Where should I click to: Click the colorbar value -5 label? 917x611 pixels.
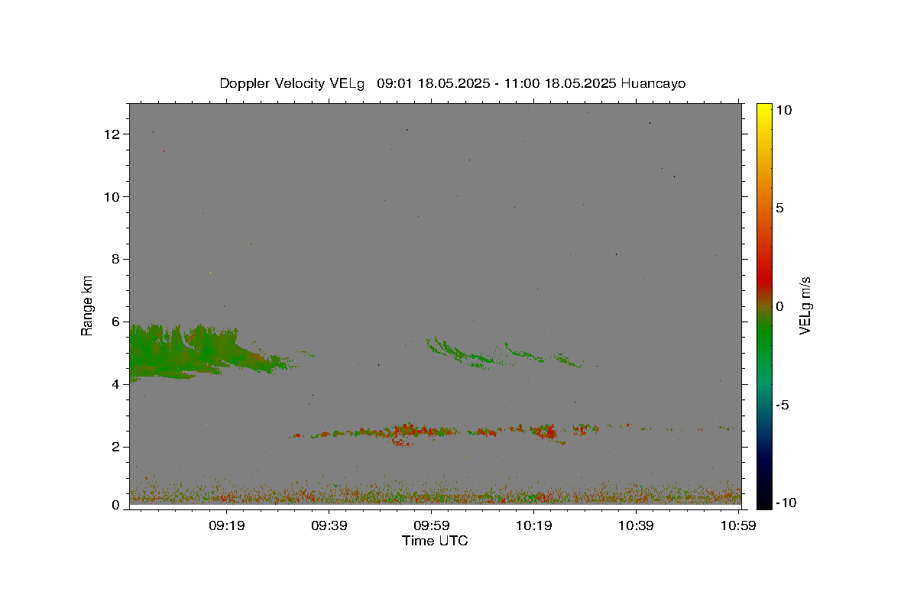[783, 405]
